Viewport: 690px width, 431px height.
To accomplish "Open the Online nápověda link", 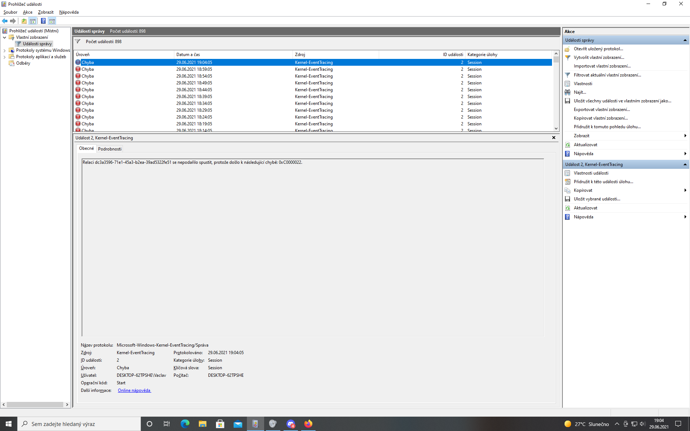I will coord(134,390).
